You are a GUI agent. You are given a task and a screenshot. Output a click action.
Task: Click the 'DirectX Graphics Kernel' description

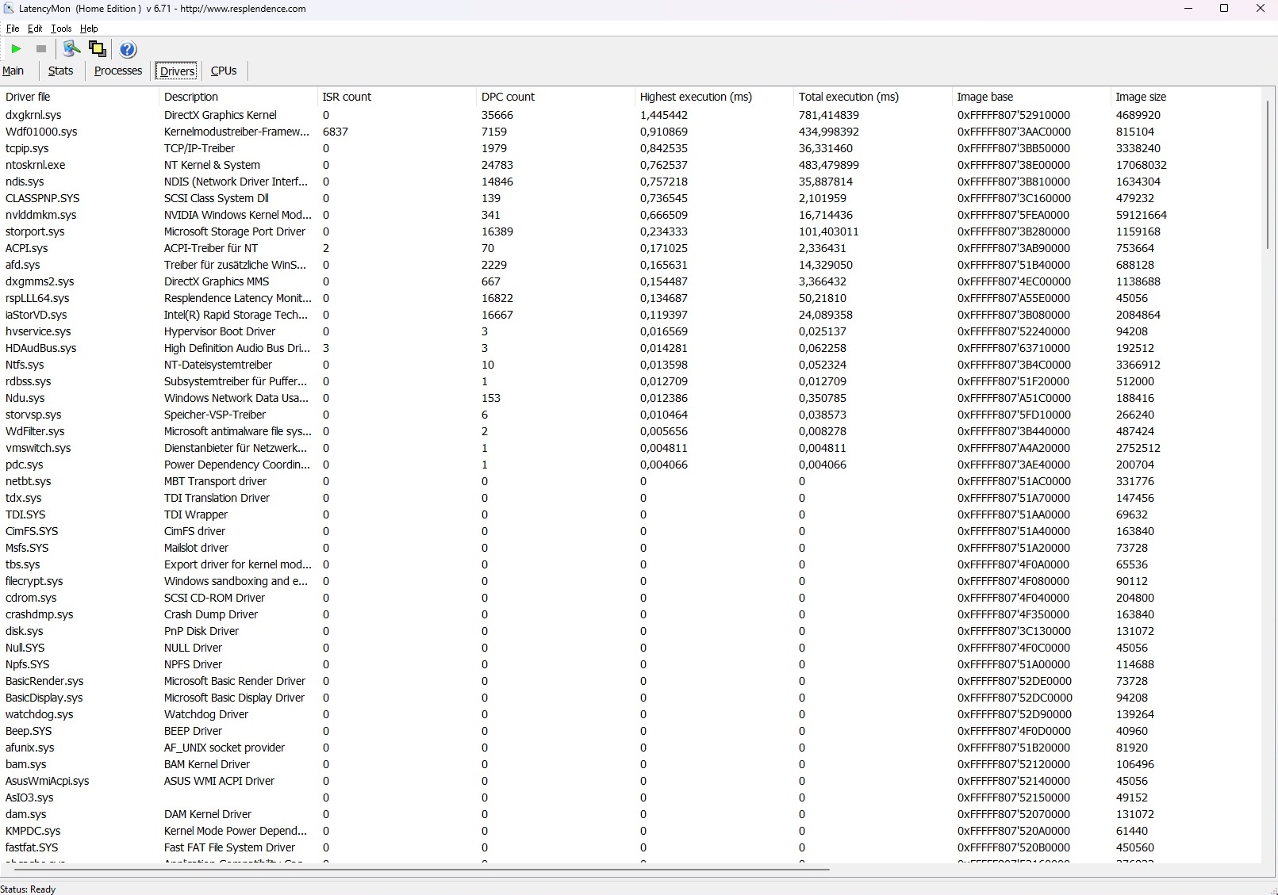pos(221,115)
